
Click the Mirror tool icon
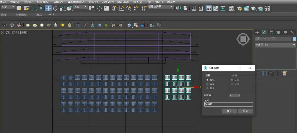pyautogui.click(x=178, y=8)
